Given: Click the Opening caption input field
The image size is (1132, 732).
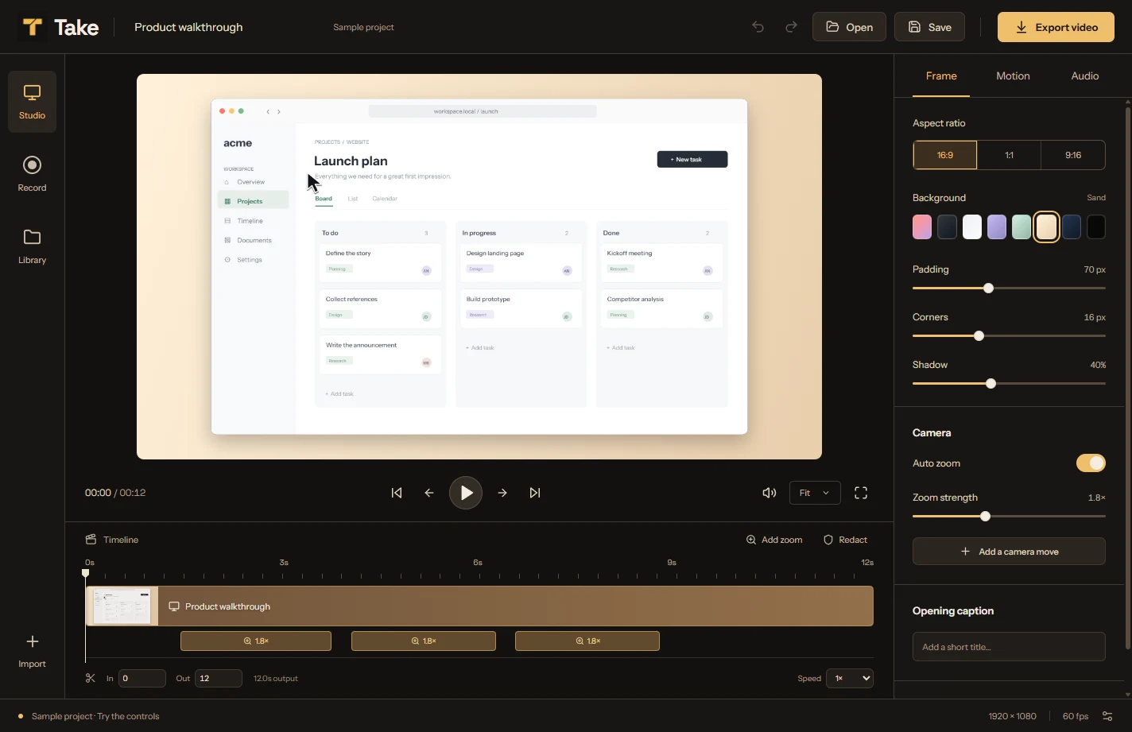Looking at the screenshot, I should (x=1009, y=647).
